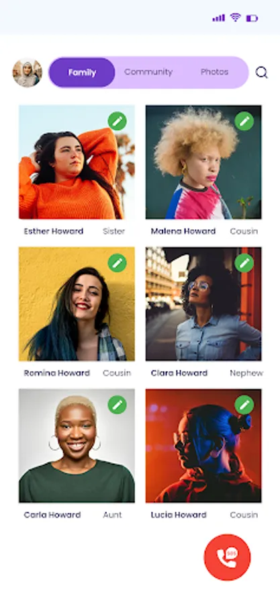280x605 pixels.
Task: Edit Esther Howard's card with pencil icon
Action: tap(117, 121)
